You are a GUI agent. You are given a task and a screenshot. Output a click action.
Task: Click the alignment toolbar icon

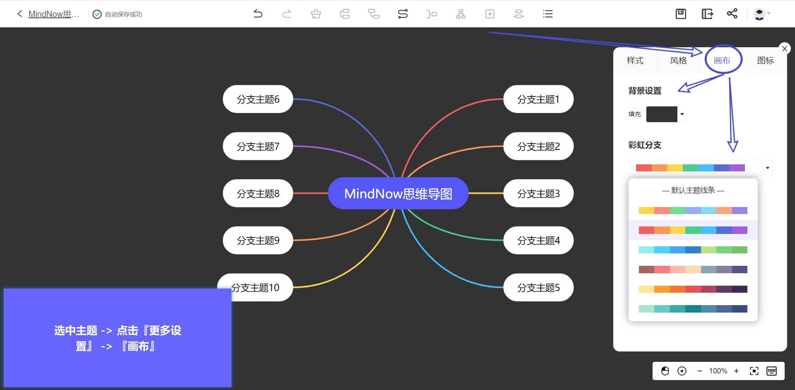point(519,14)
